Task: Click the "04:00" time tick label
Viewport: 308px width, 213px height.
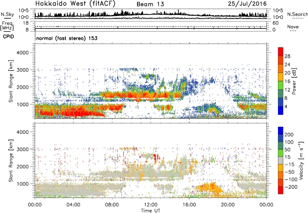Action: [x=74, y=205]
